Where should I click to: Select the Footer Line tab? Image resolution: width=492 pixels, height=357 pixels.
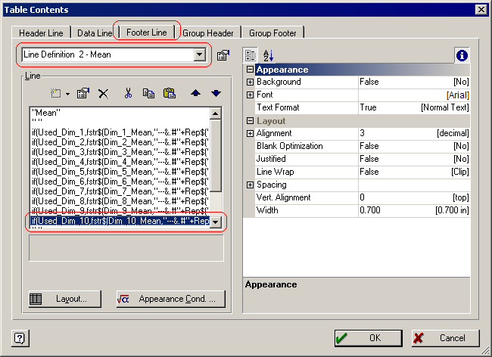point(147,33)
